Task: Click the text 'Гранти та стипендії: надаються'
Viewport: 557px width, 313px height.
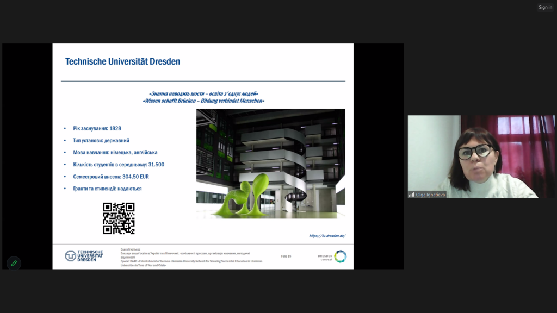Action: 107,189
